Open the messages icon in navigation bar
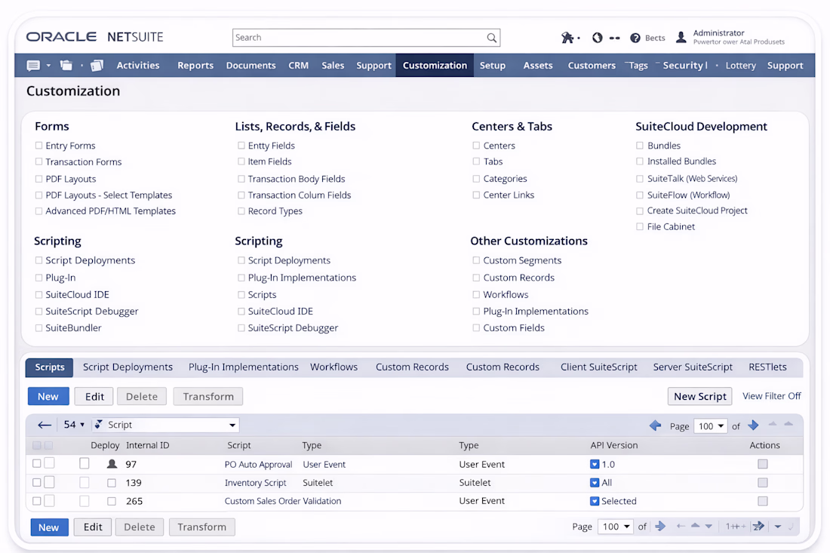830x553 pixels. (32, 66)
